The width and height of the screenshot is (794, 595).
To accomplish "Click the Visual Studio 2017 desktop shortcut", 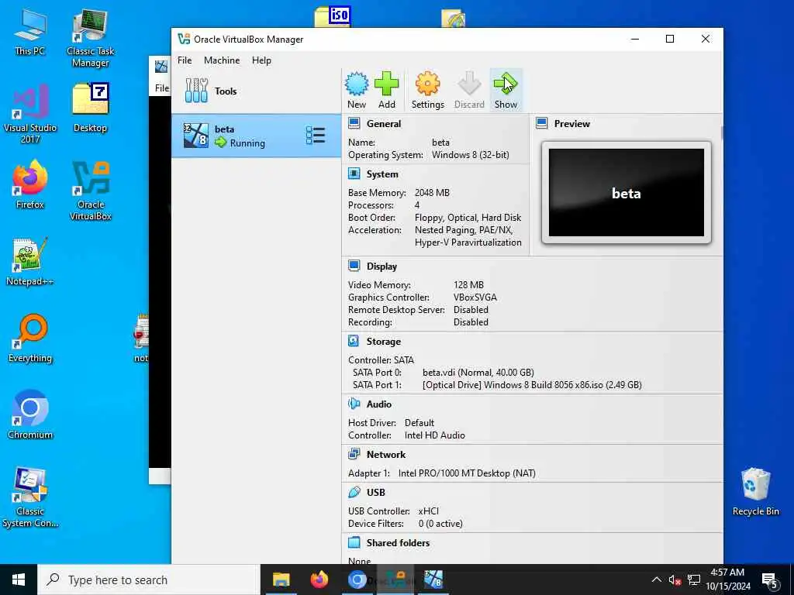I will (x=30, y=113).
